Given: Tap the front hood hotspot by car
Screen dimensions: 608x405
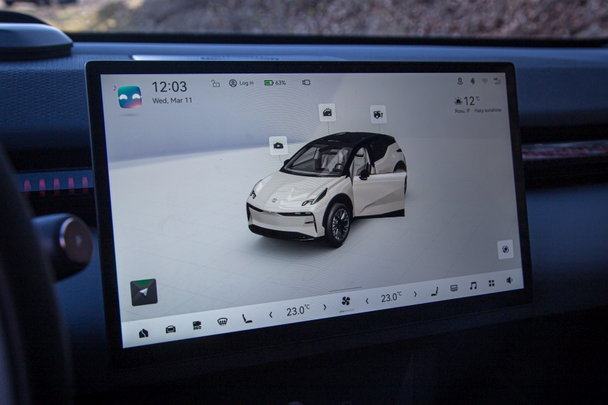Looking at the screenshot, I should tap(278, 146).
